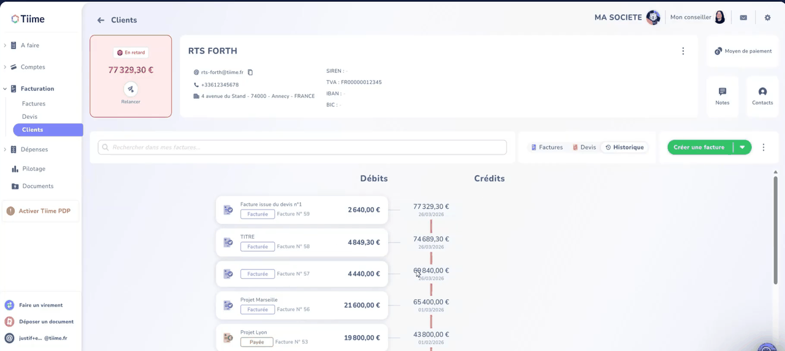785x351 pixels.
Task: Switch to the Historique tab
Action: (x=624, y=148)
